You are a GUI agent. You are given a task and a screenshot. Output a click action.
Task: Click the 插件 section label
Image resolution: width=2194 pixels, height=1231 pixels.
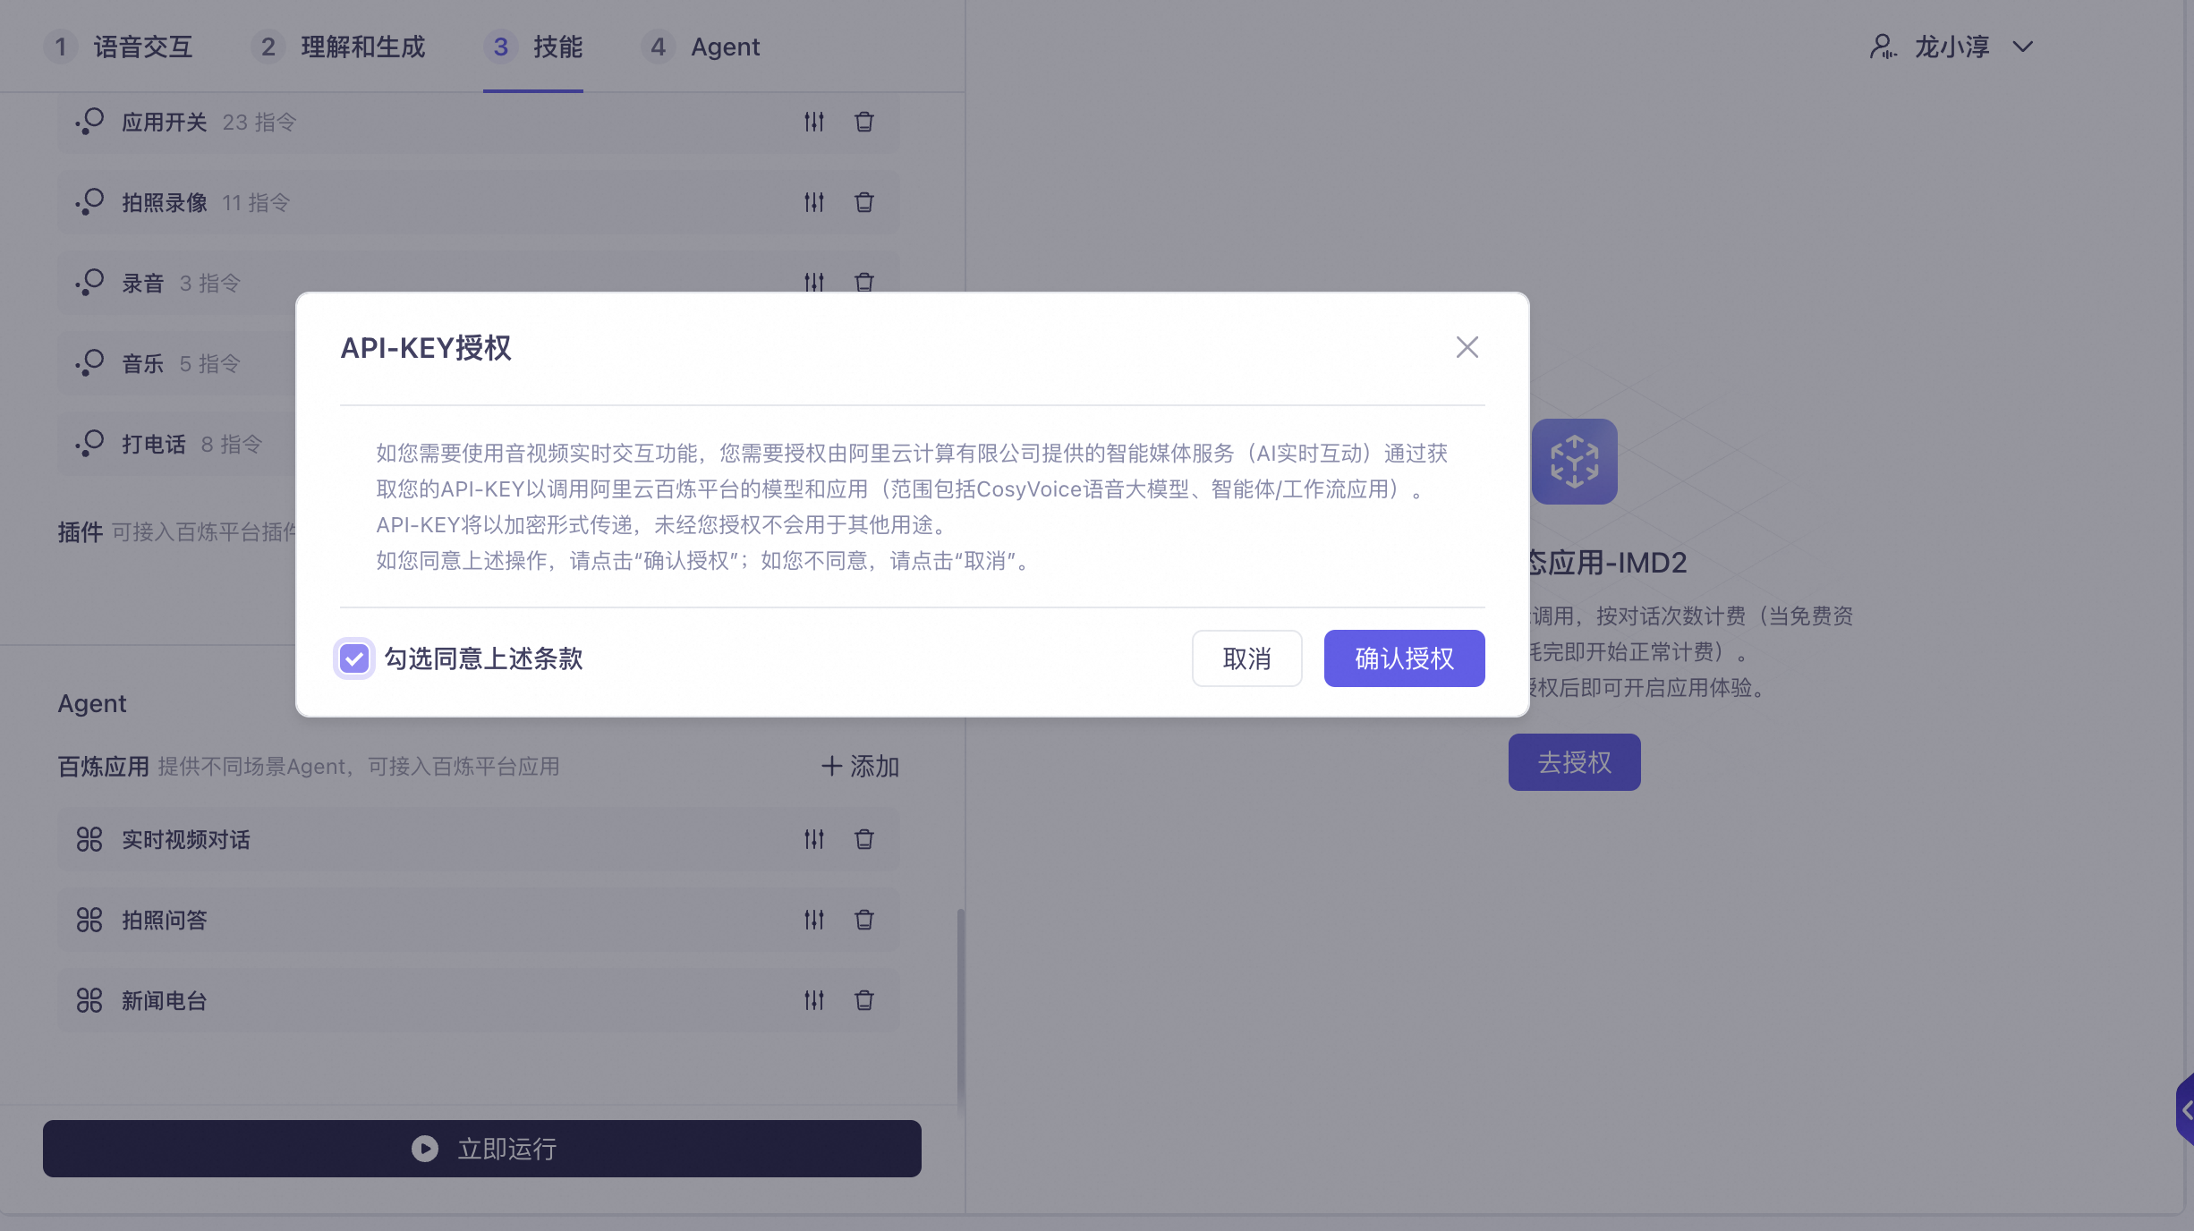click(81, 532)
